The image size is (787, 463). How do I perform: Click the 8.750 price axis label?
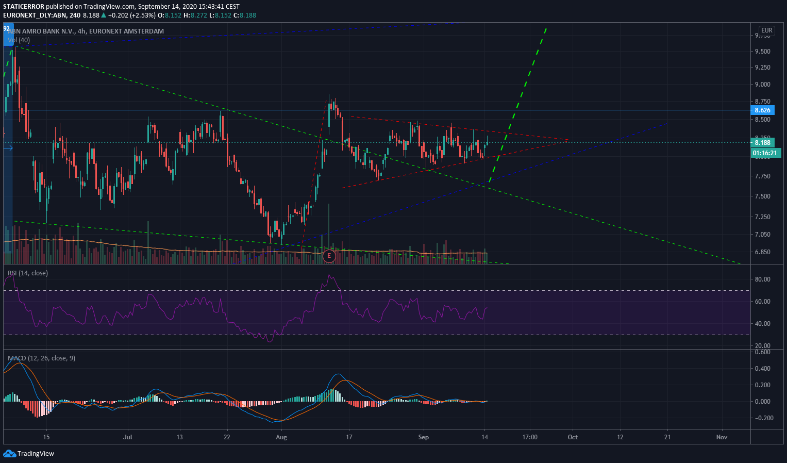(x=763, y=102)
